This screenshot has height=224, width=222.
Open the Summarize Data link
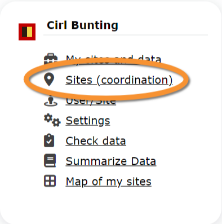111,161
